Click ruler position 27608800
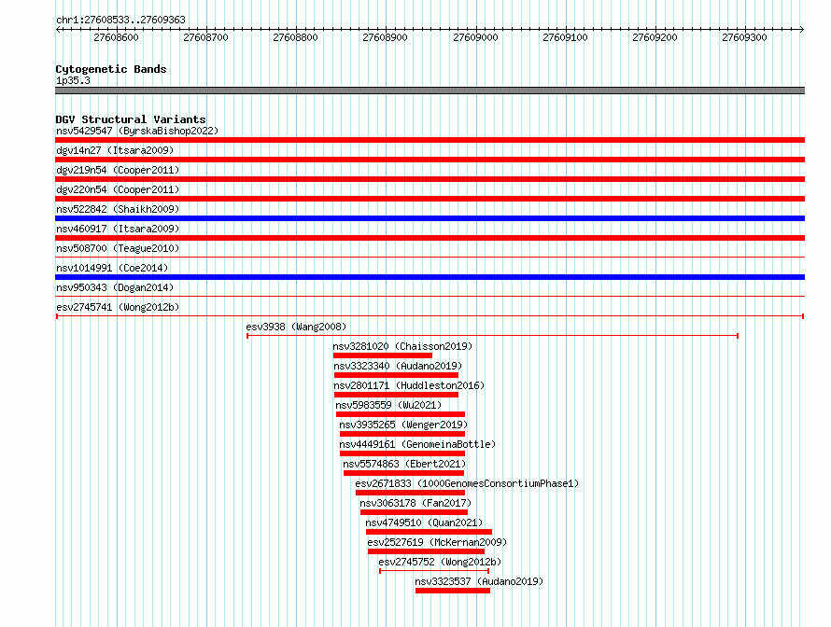 click(x=295, y=37)
